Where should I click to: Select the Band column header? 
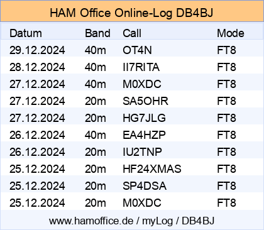tap(97, 33)
